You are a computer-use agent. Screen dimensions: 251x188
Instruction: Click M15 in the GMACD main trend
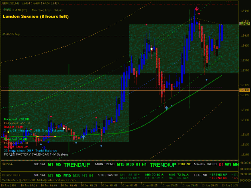point(120,164)
